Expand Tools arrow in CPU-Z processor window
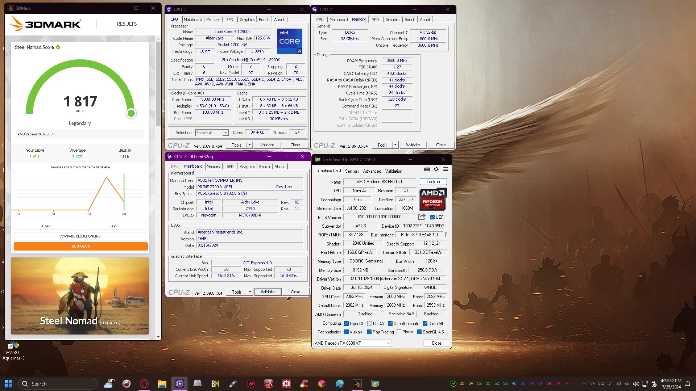696x391 pixels. pyautogui.click(x=249, y=145)
